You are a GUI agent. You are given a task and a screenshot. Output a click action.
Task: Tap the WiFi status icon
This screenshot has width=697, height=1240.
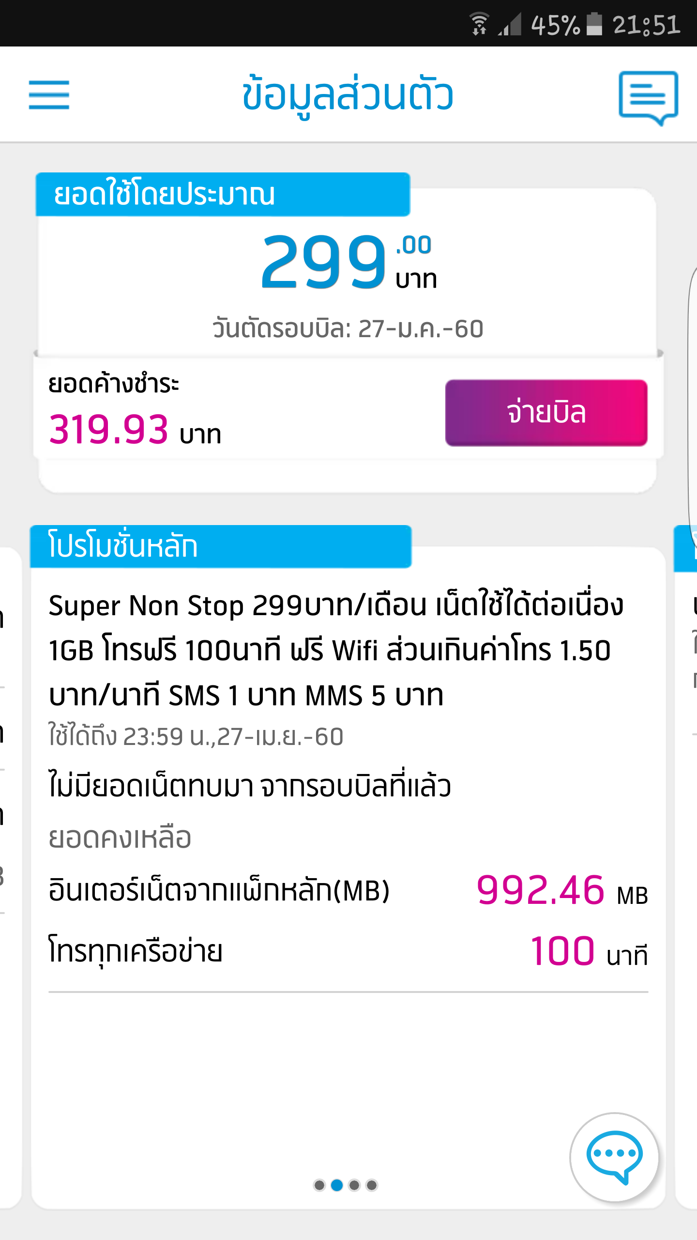point(479,24)
